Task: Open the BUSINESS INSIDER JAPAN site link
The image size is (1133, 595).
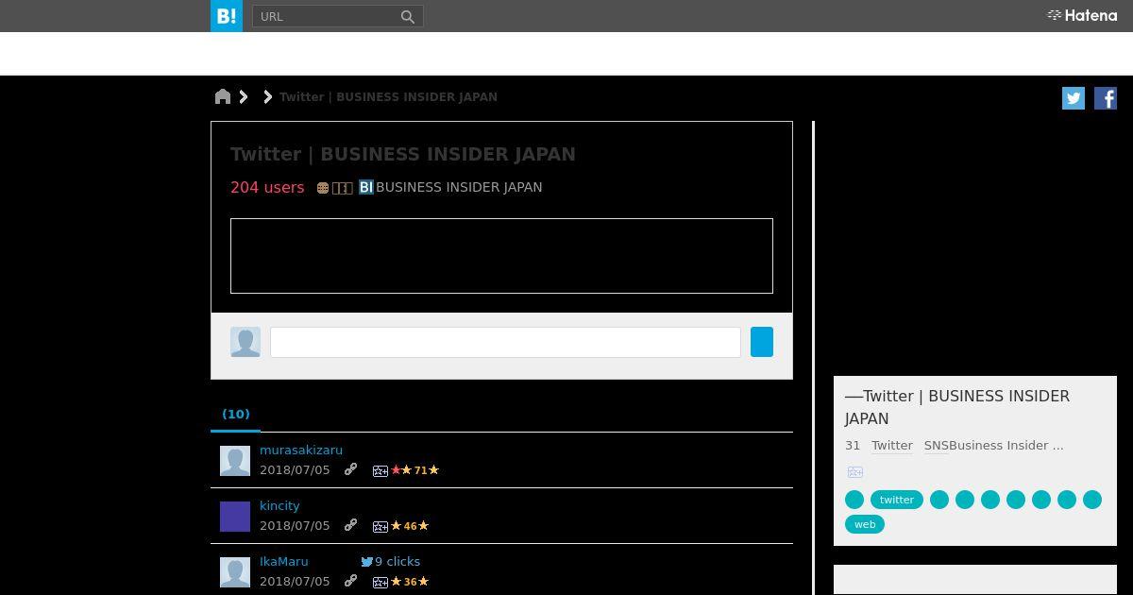Action: [459, 187]
